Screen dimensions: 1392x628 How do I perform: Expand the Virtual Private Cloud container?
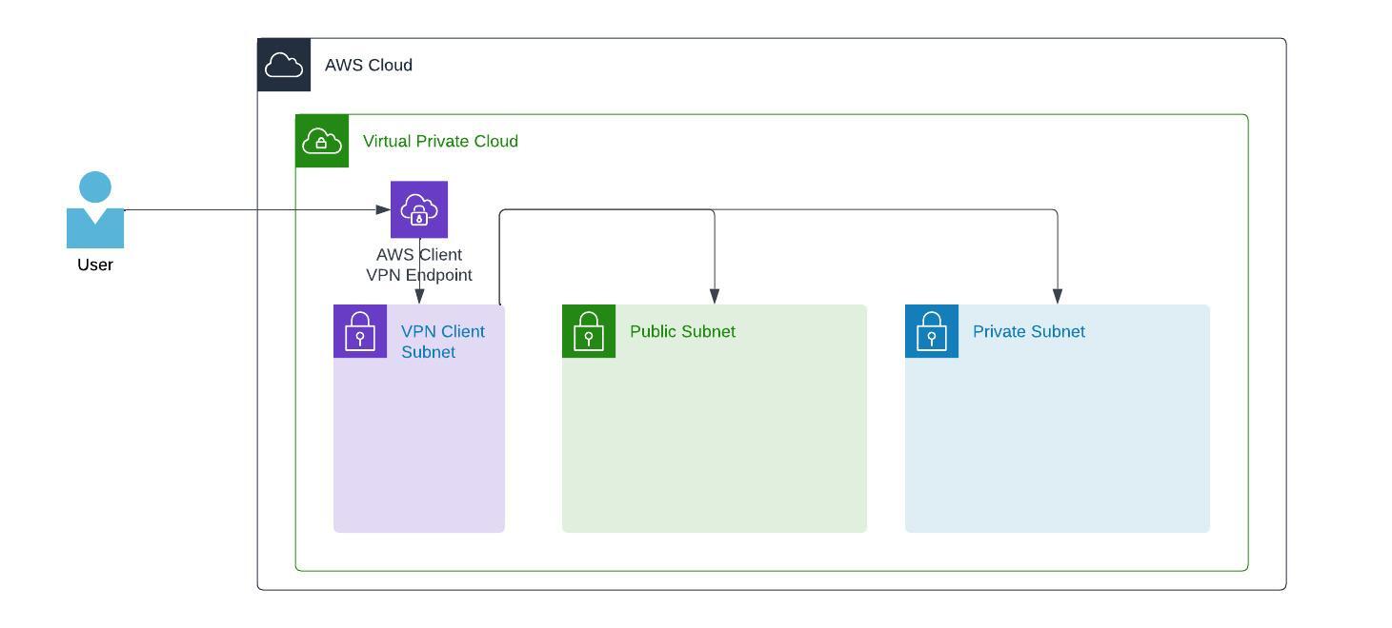tap(772, 343)
